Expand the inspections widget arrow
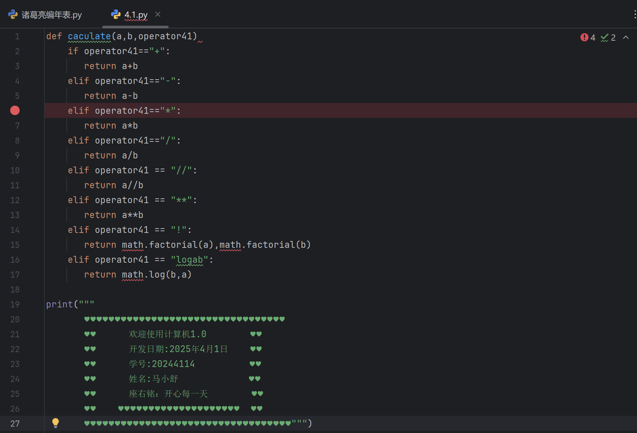This screenshot has width=637, height=433. tap(626, 38)
